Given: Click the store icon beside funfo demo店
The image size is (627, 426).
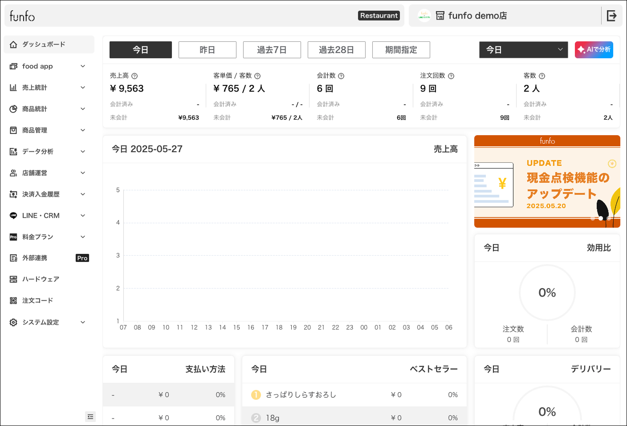Looking at the screenshot, I should pyautogui.click(x=440, y=16).
